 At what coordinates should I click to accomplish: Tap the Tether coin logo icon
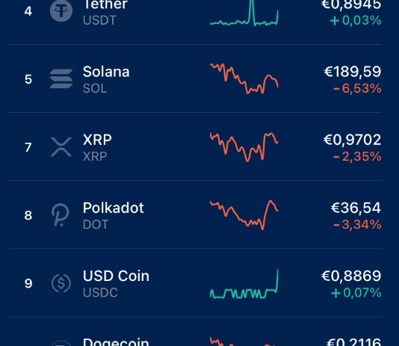pos(61,10)
